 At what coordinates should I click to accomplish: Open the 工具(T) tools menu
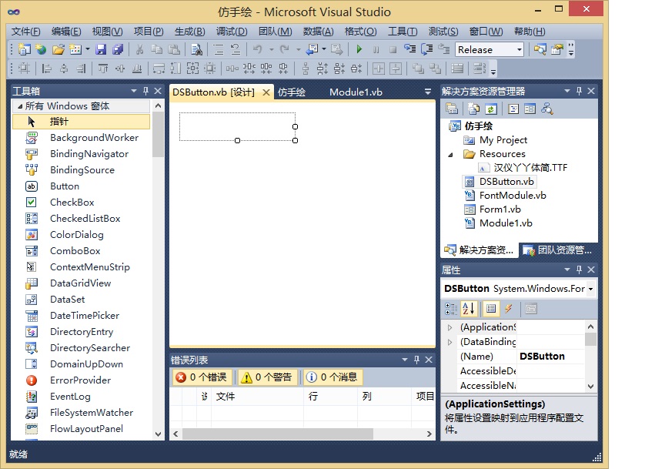point(403,32)
